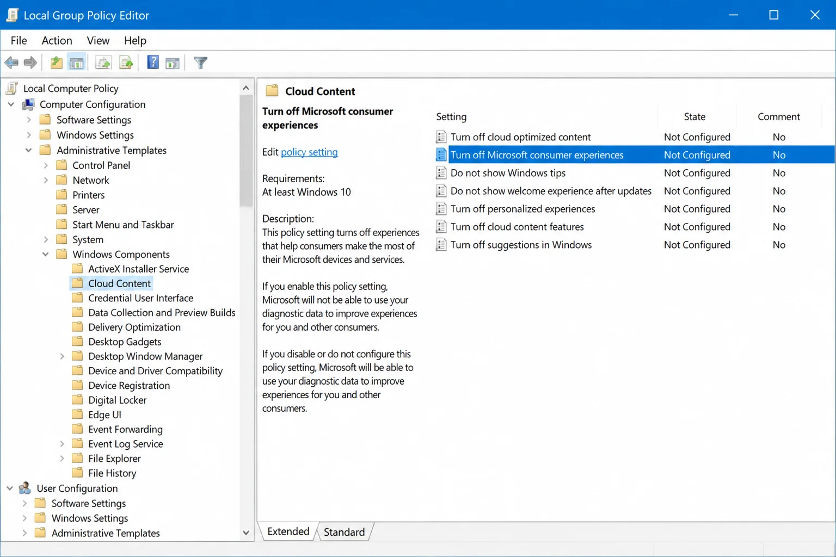The width and height of the screenshot is (836, 557).
Task: Collapse the Administrative Templates node under Computer Configuration
Action: tap(28, 150)
